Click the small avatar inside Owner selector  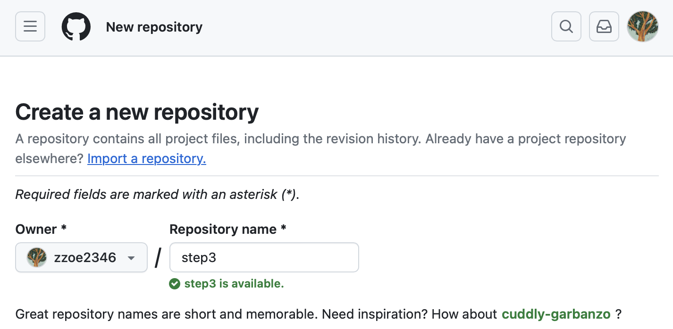click(x=37, y=257)
